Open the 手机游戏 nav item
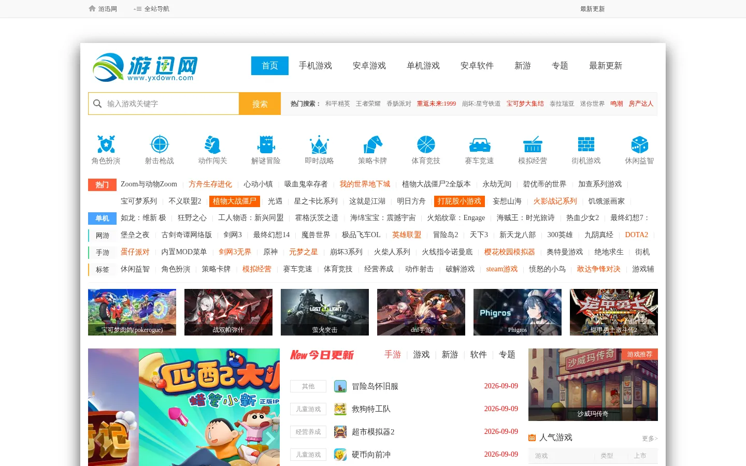 point(315,66)
